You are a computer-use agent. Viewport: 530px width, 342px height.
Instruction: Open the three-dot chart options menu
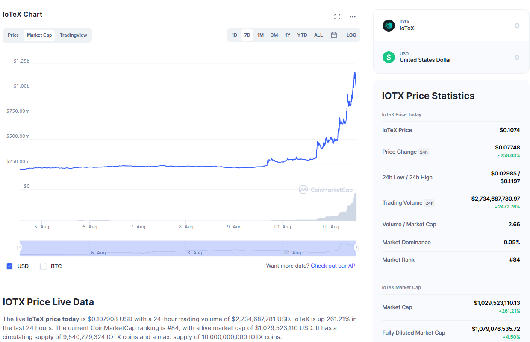coord(353,17)
